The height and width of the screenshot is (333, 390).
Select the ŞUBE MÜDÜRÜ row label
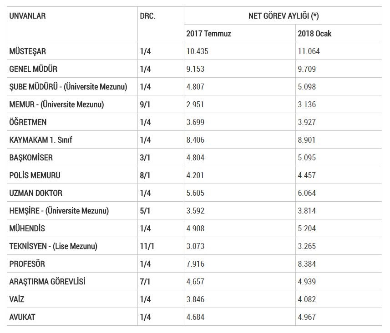coord(68,87)
